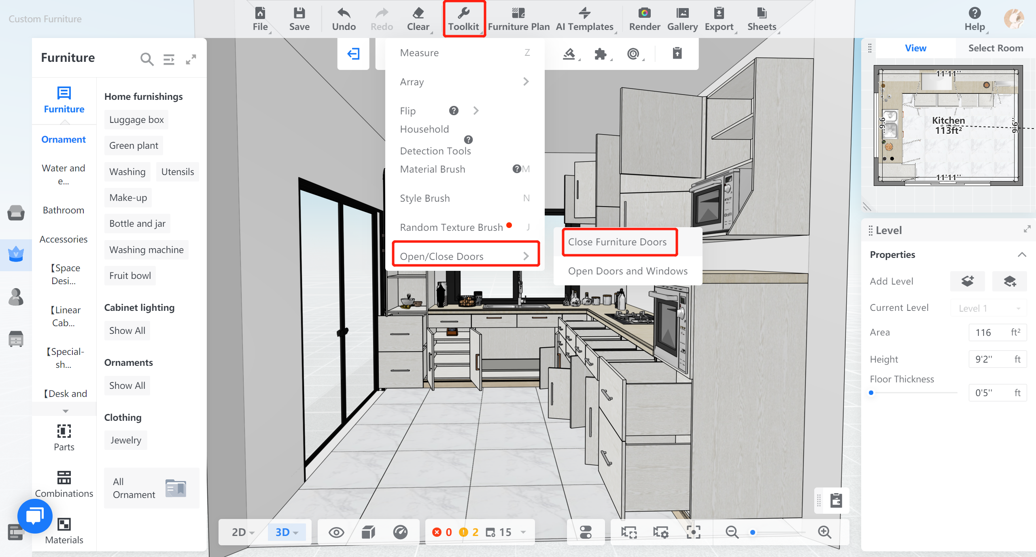Switch to the View tab
The height and width of the screenshot is (557, 1036).
coord(915,48)
